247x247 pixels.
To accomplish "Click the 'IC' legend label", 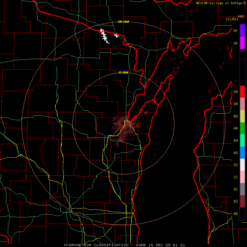I will (236, 177).
